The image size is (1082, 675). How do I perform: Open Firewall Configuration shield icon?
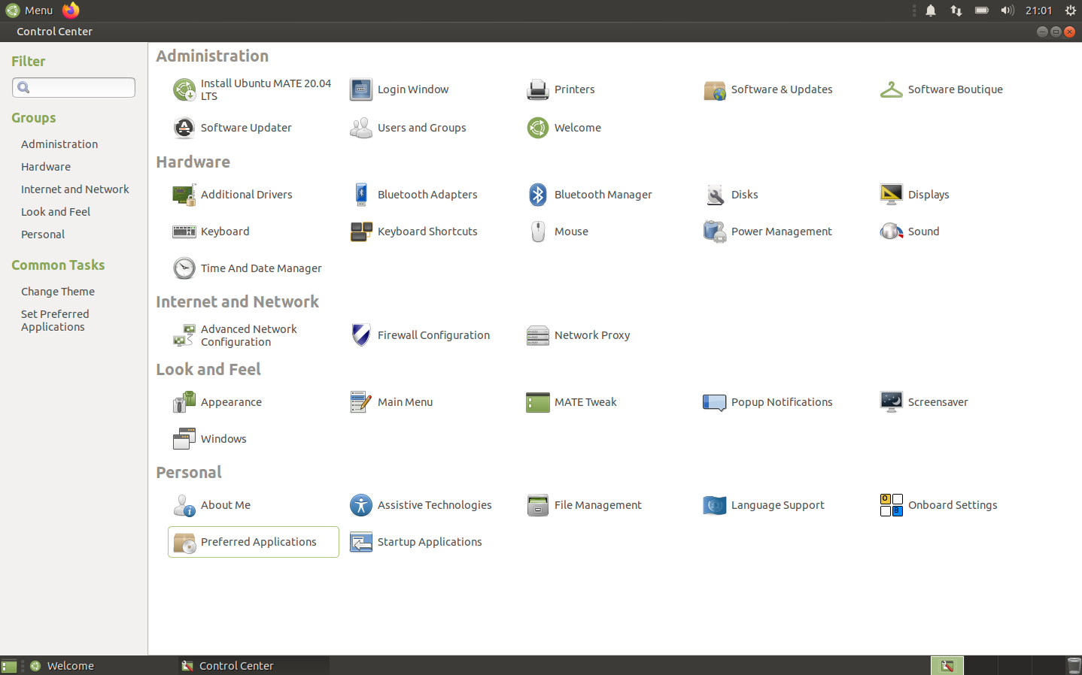[361, 335]
